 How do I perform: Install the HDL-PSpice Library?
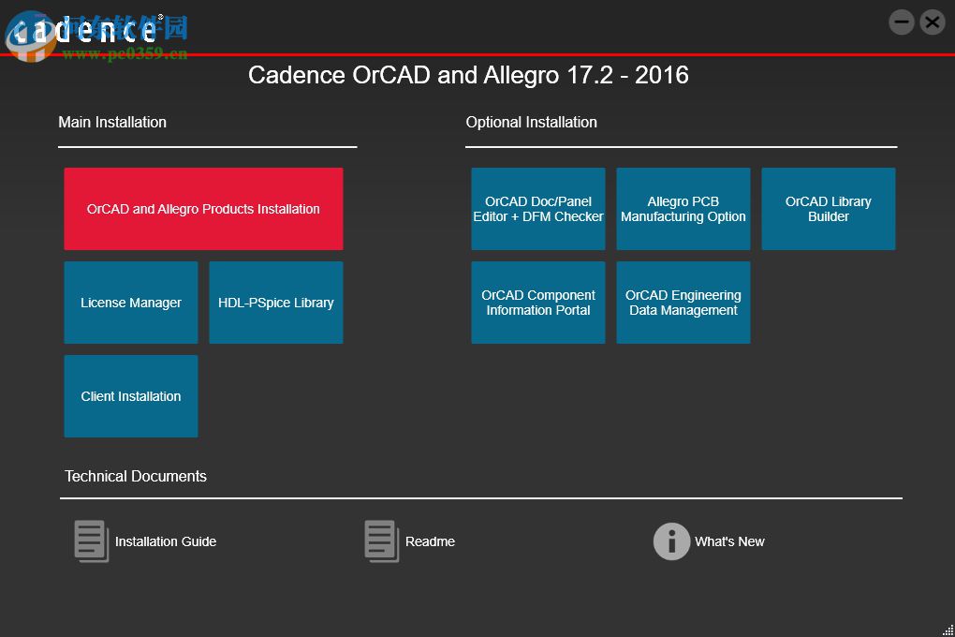(276, 303)
